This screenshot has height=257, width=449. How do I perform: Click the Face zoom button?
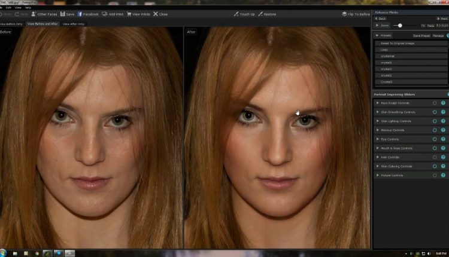point(430,26)
